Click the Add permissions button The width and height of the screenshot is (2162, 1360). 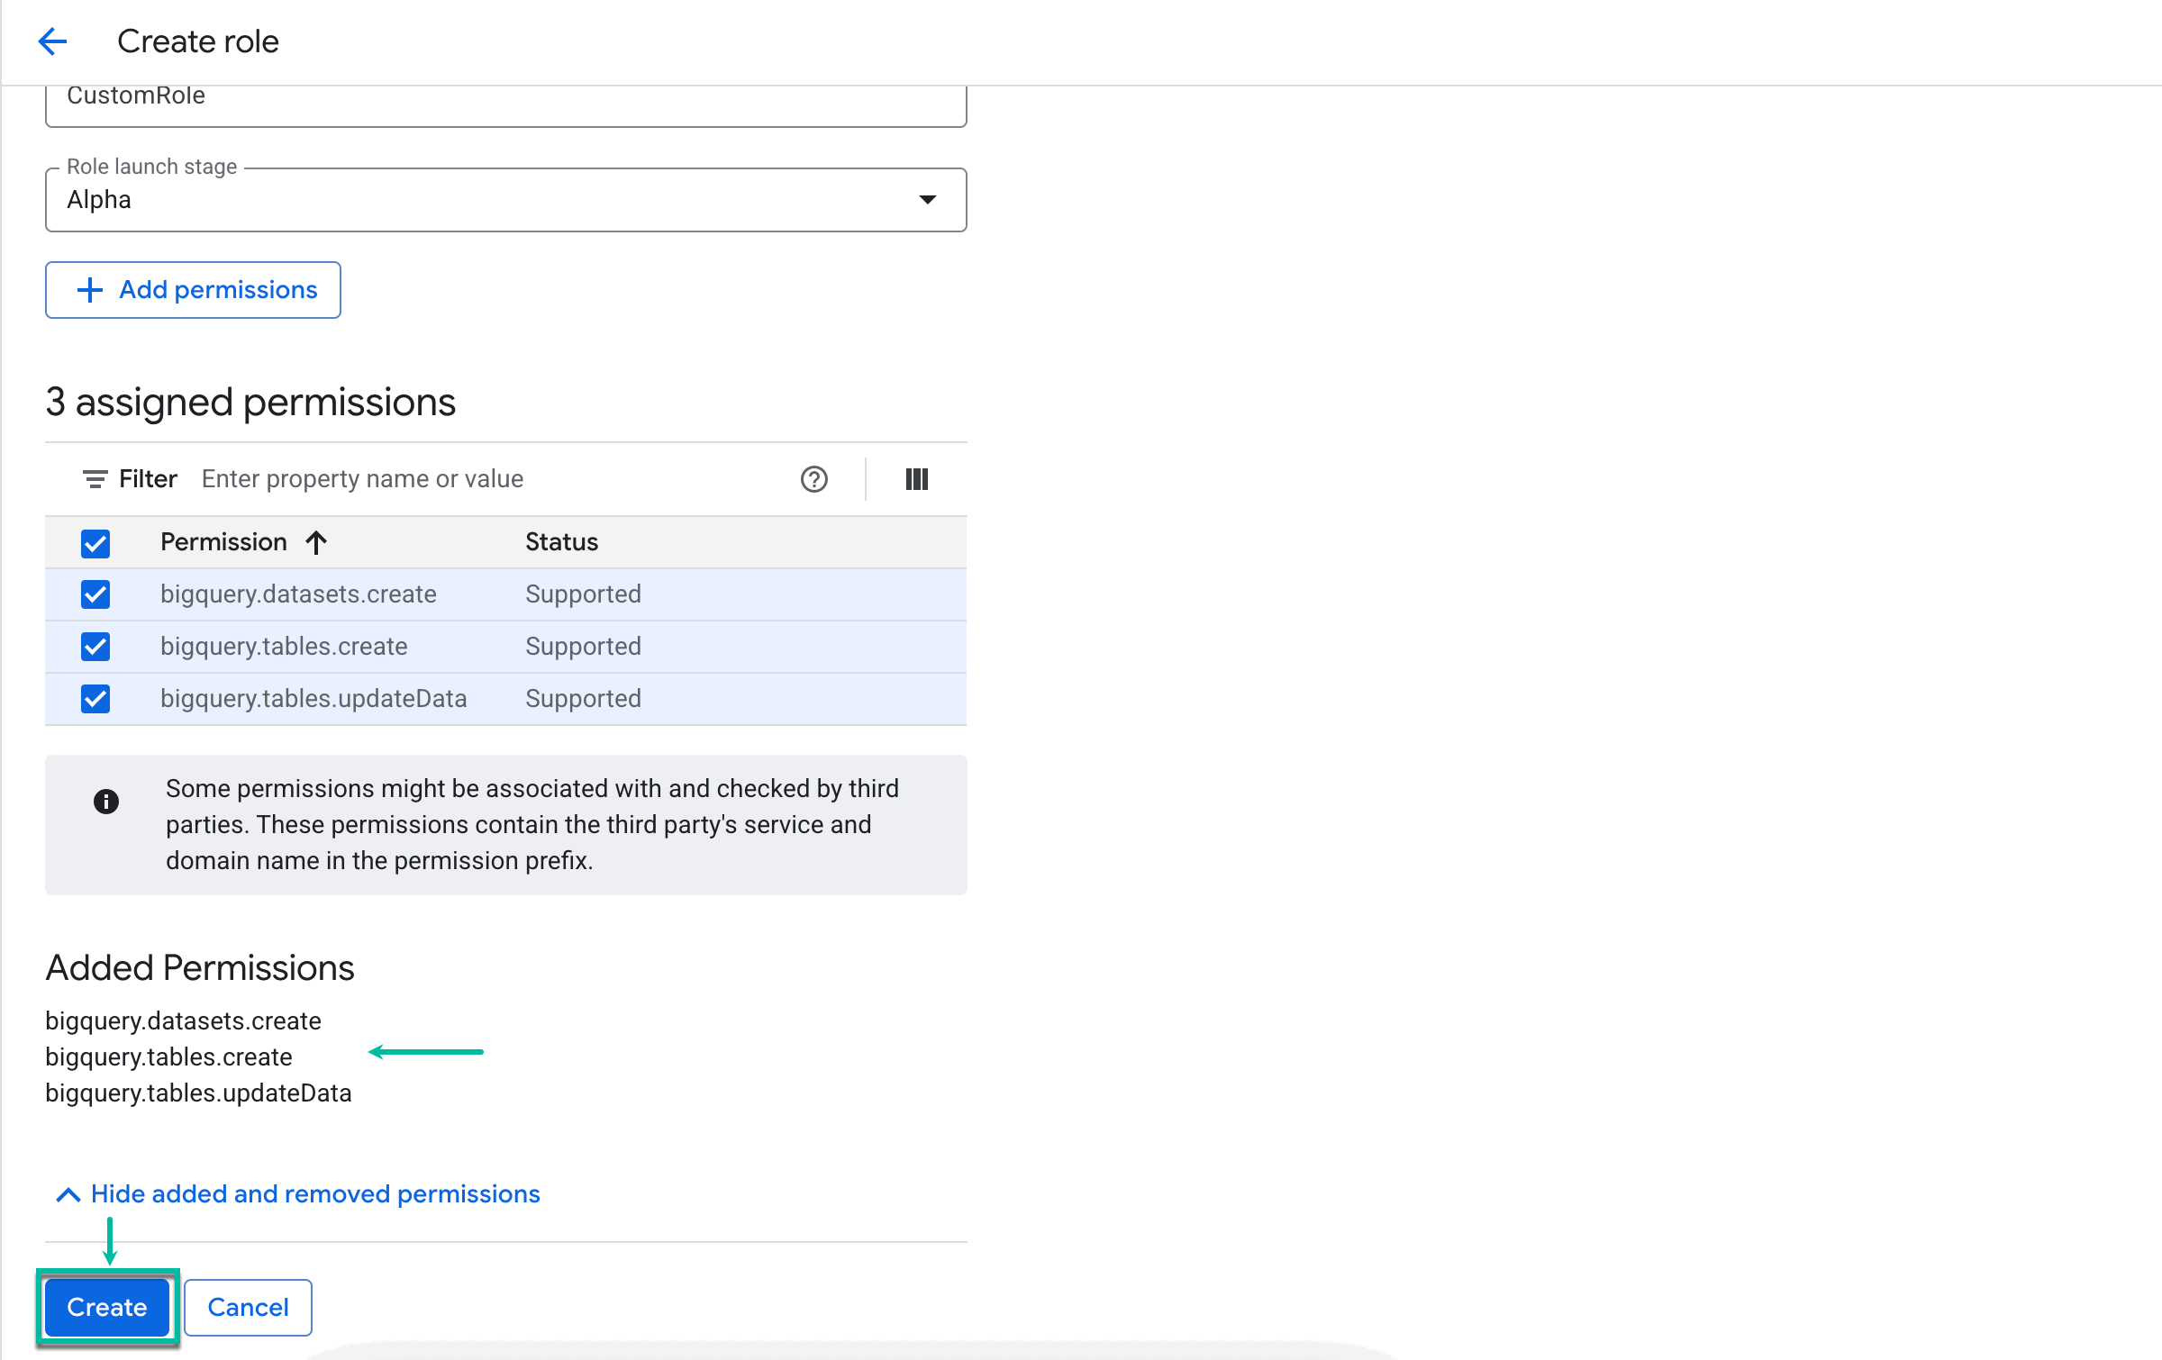click(x=192, y=289)
